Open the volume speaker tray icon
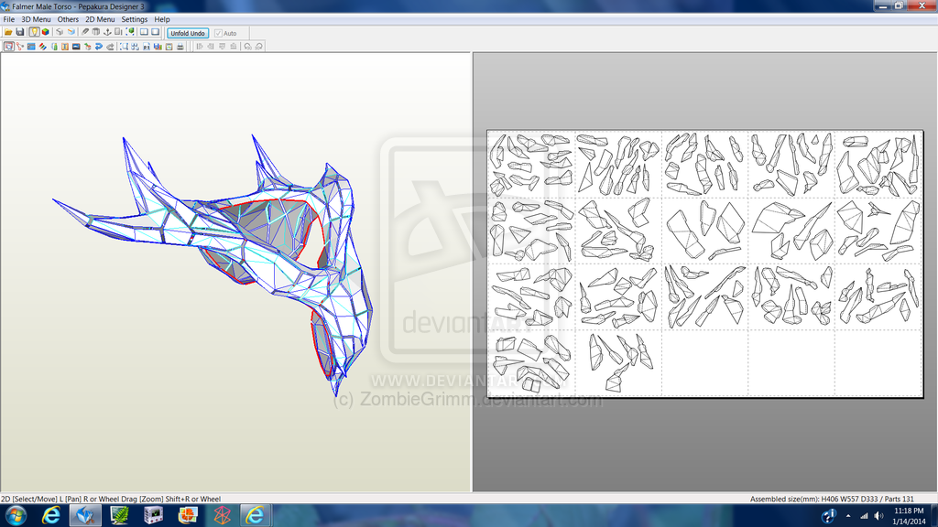The image size is (938, 527). pos(878,516)
